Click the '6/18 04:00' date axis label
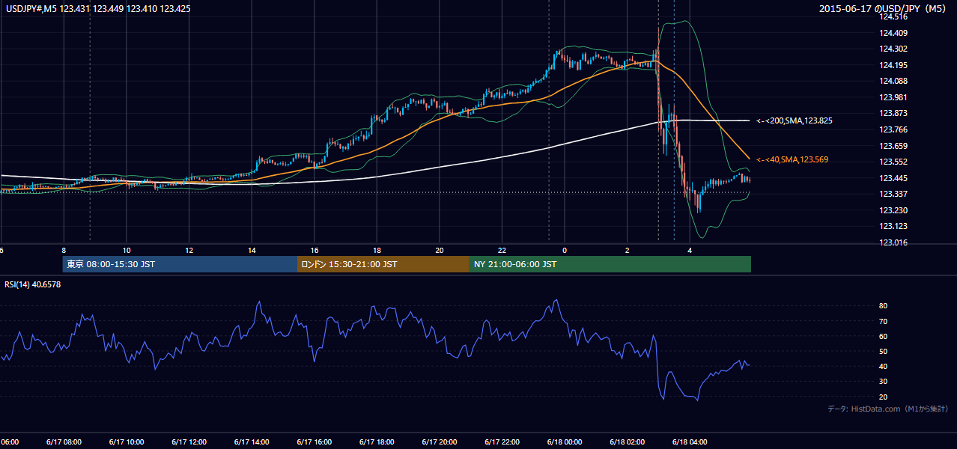This screenshot has height=449, width=957. point(690,442)
